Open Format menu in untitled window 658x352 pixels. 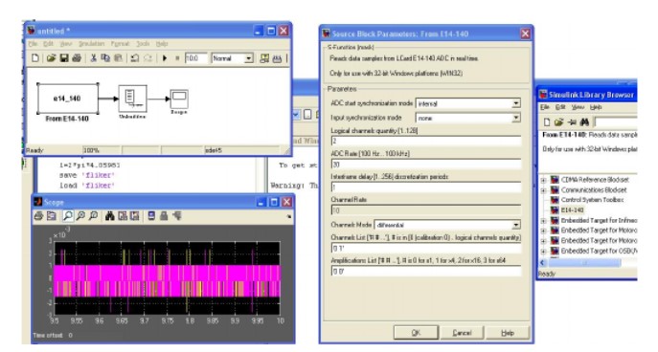coord(120,44)
